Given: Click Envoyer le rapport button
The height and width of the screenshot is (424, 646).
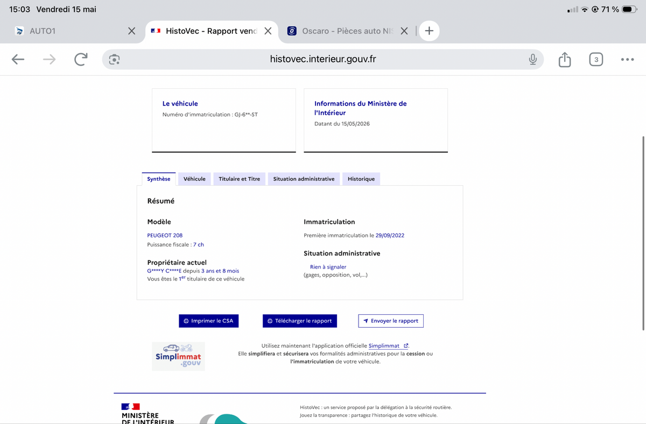Looking at the screenshot, I should [391, 321].
